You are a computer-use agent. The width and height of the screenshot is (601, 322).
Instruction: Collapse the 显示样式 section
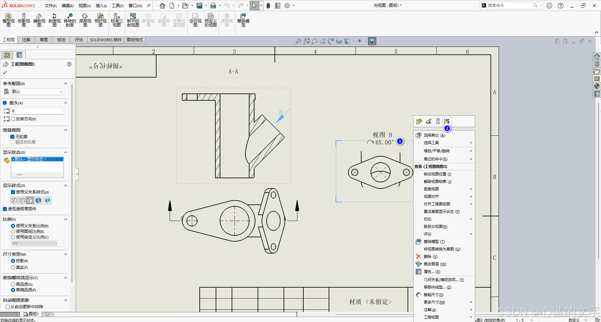(66, 185)
